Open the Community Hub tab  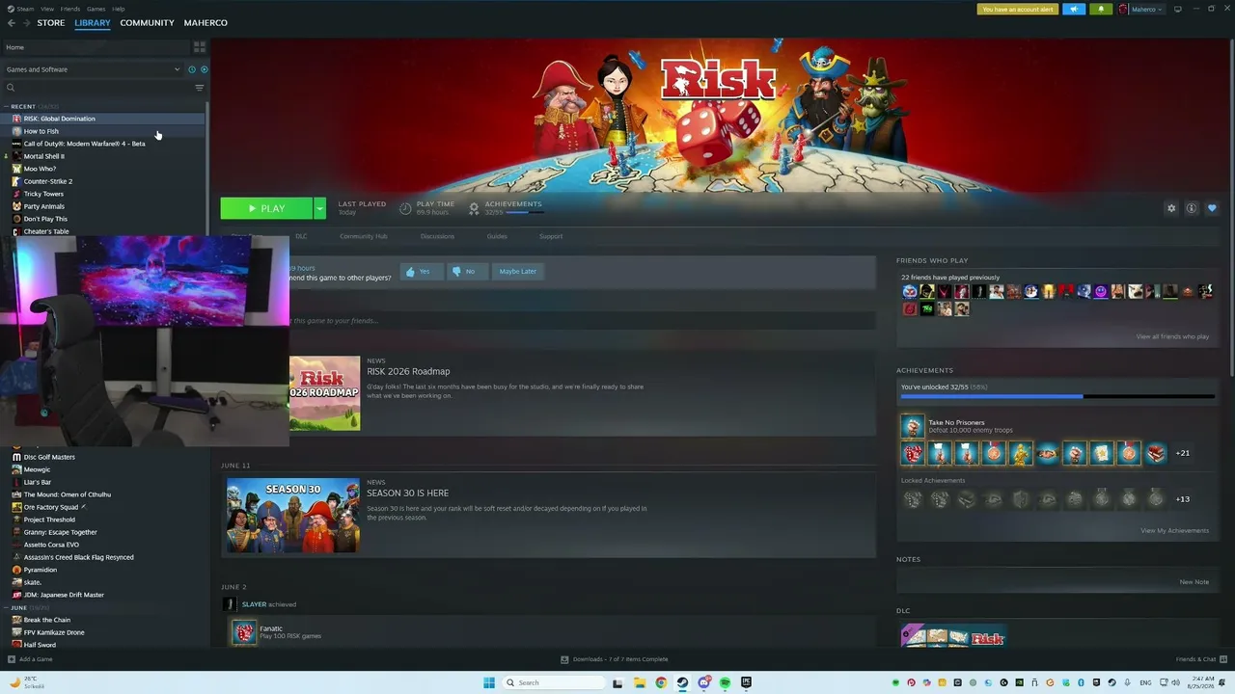363,236
